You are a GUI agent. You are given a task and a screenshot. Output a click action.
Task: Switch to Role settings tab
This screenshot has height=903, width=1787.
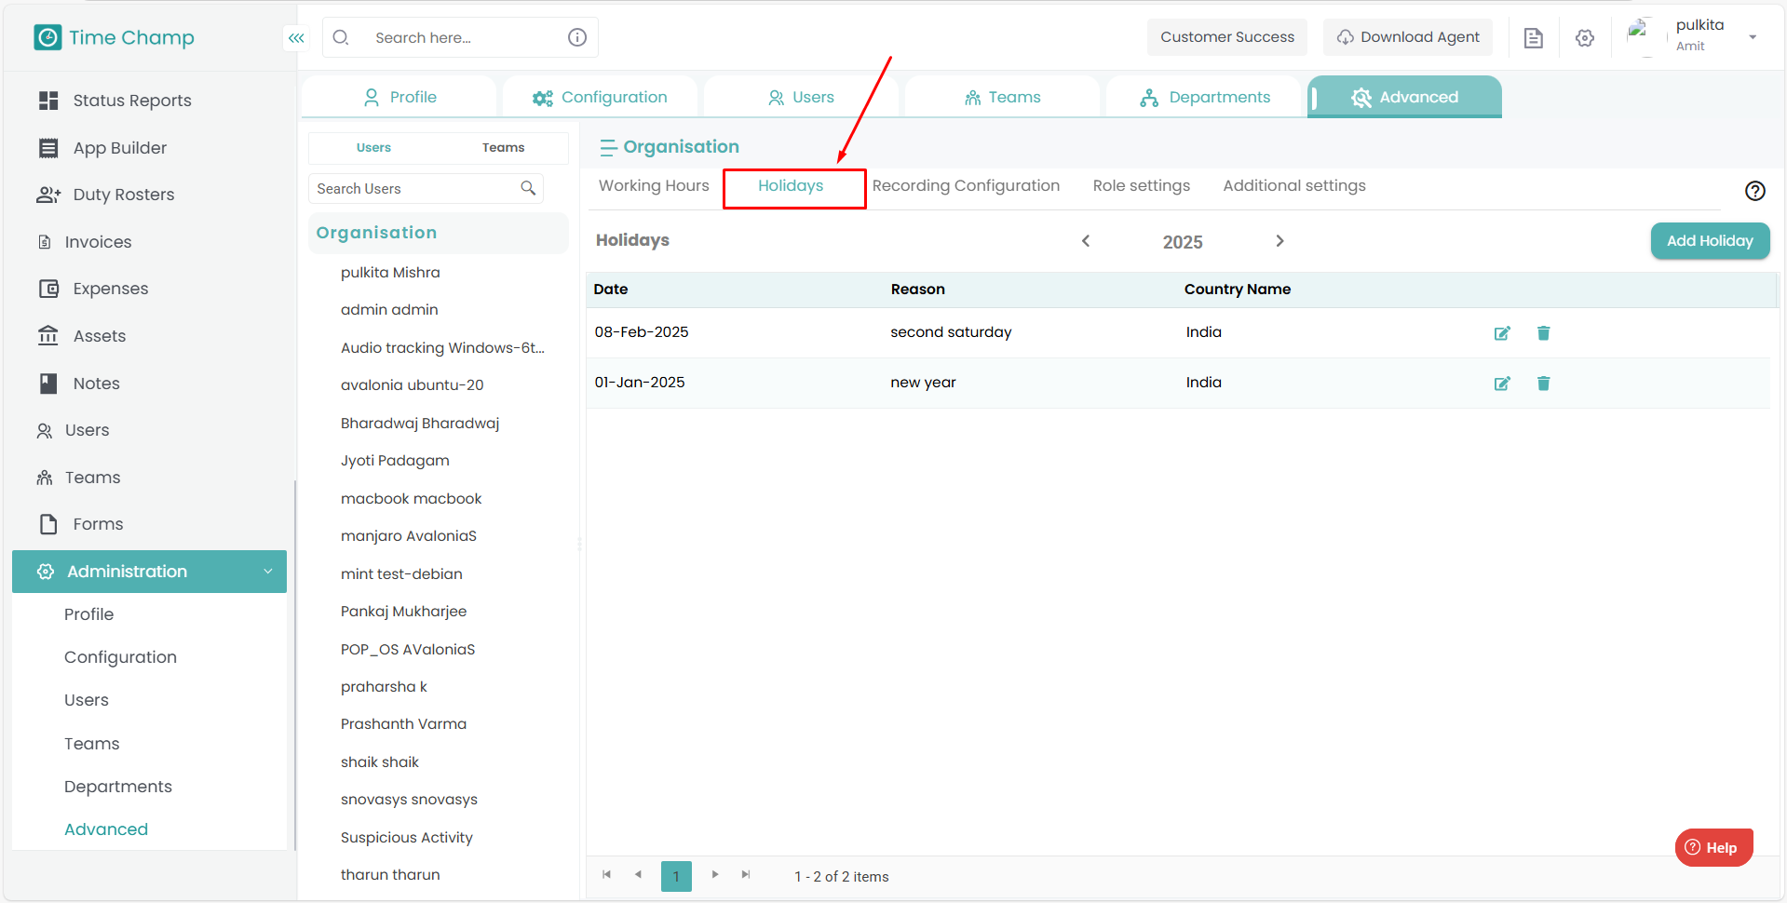1141,186
